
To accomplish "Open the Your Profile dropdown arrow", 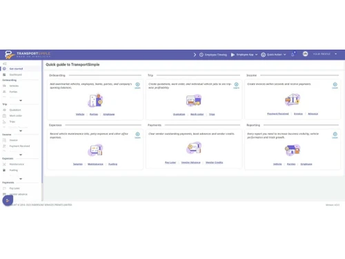I will click(x=336, y=54).
